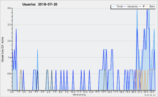Image resolution: width=158 pixels, height=97 pixels.
Task: Click the '5 h' x-axis label
Action: 42,92
